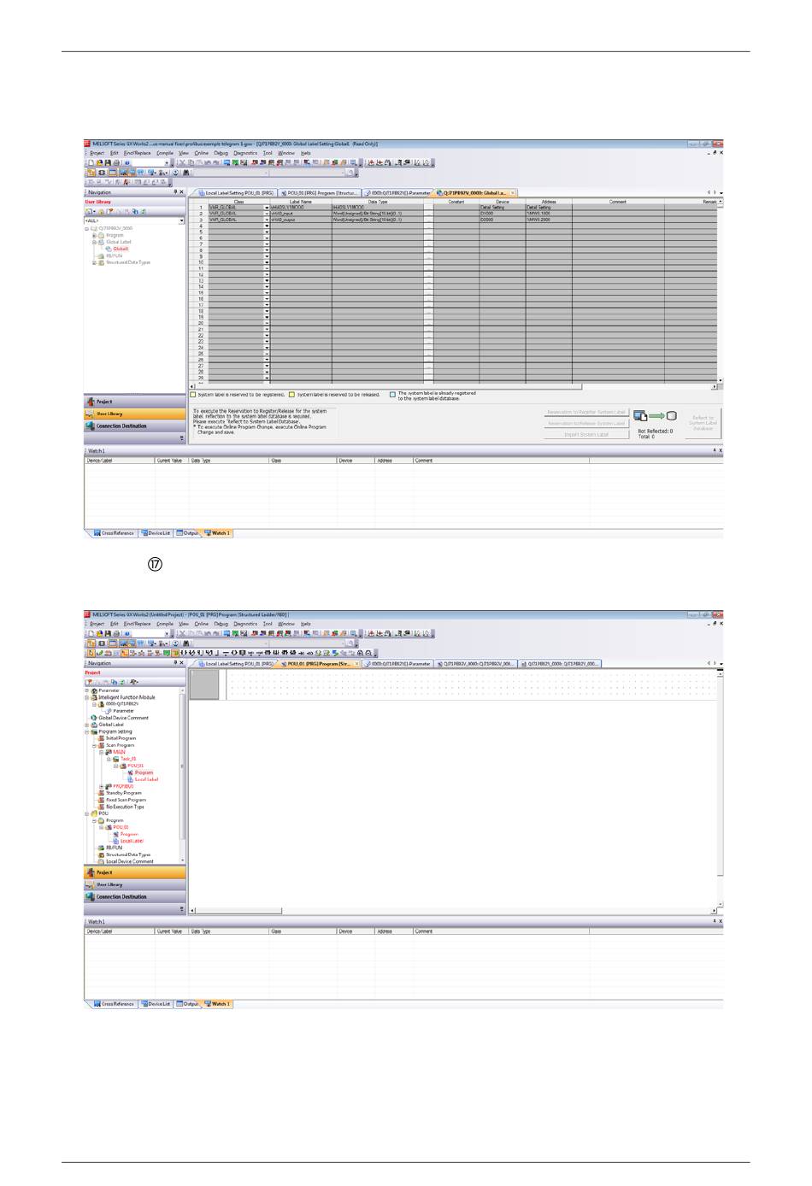Select Initial Program in lower project tree
Image resolution: width=812 pixels, height=1186 pixels.
[x=121, y=738]
